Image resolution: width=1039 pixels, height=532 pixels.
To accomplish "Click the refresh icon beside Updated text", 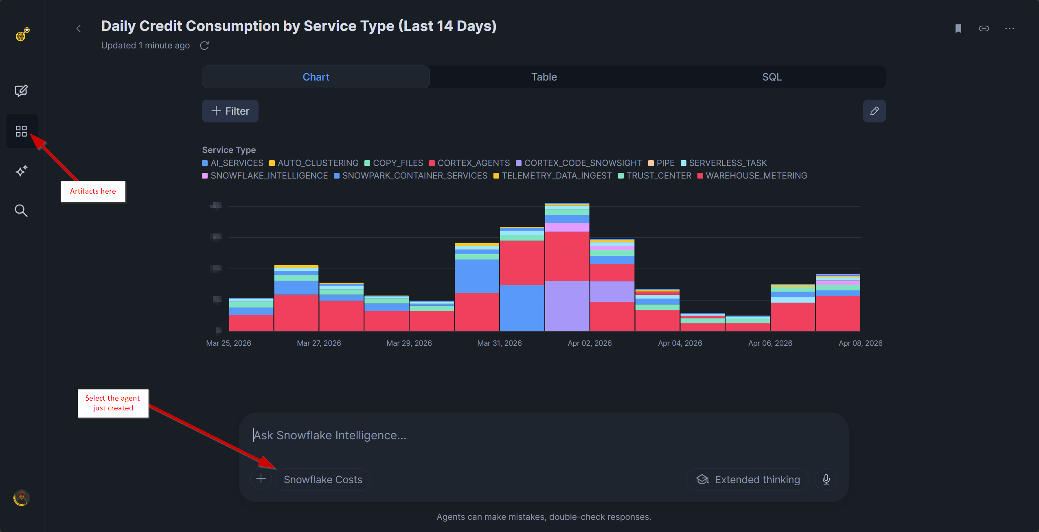I will click(x=204, y=46).
